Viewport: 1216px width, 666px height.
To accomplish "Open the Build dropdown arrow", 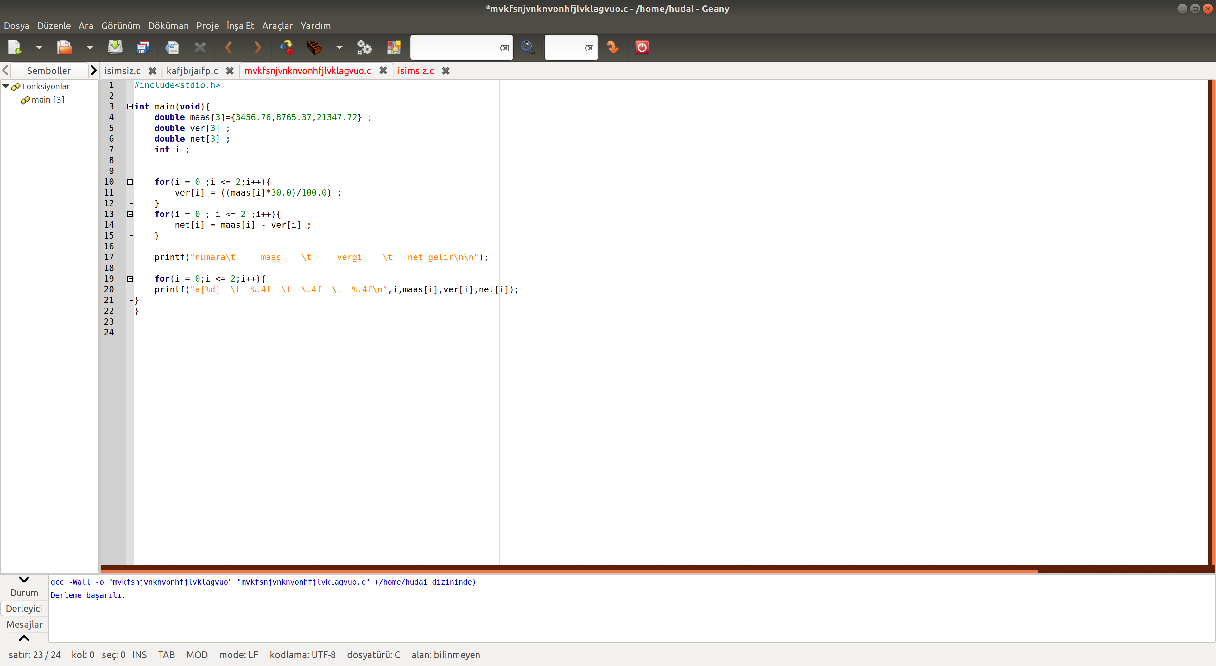I will (339, 48).
